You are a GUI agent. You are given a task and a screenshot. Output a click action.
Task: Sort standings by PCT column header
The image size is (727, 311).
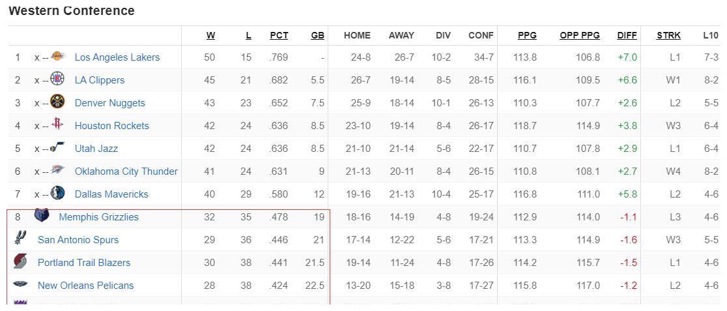point(279,35)
